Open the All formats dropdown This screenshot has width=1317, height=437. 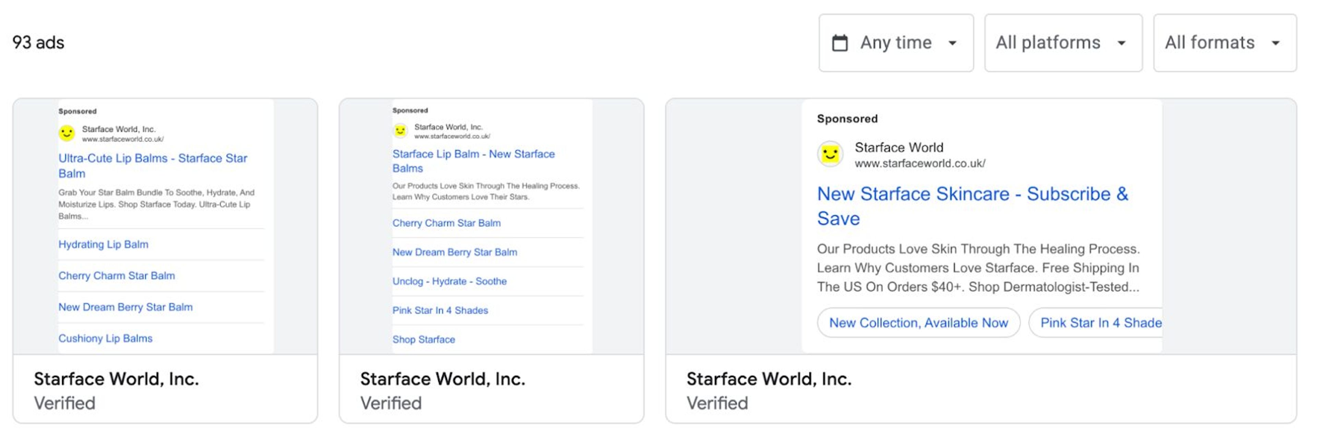pyautogui.click(x=1224, y=43)
